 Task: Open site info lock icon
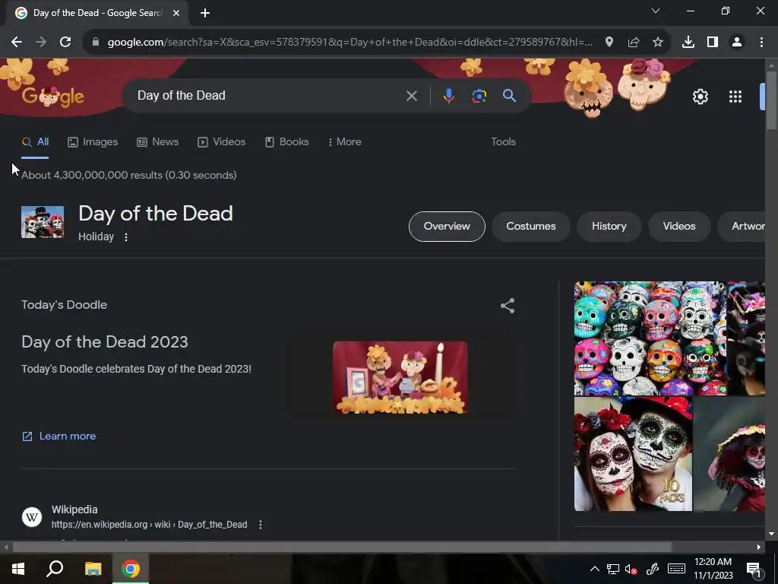pos(95,43)
